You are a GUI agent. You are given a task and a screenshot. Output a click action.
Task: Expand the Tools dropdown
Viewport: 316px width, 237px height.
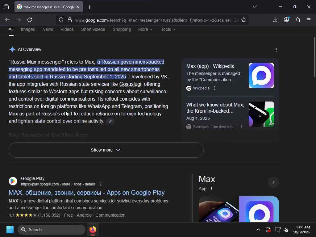point(168,29)
